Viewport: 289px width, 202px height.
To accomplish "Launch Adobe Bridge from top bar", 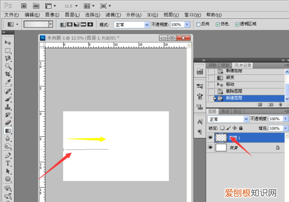I will [x=24, y=6].
